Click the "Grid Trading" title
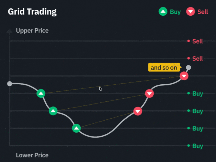Screen dimensions: 216x162 (32, 12)
